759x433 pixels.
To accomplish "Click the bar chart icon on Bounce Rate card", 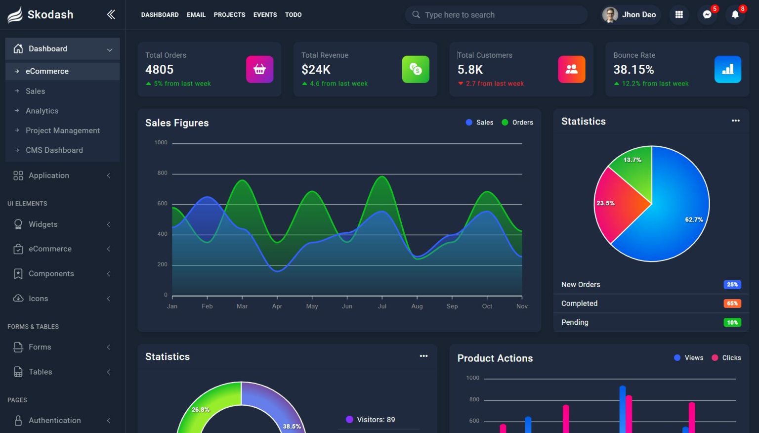I will coord(727,69).
